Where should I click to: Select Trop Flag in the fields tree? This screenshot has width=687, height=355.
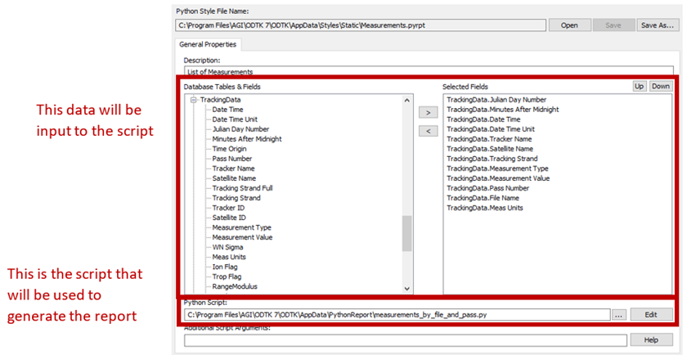227,276
